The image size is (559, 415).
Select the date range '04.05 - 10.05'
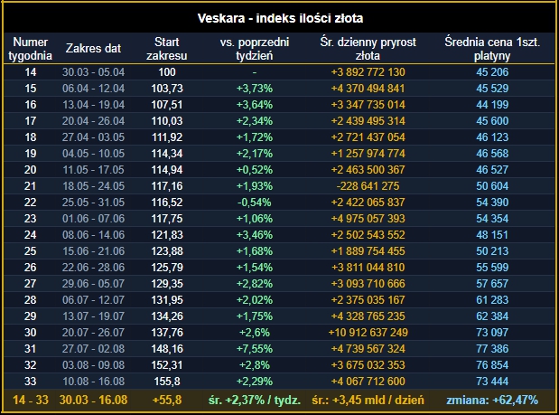pyautogui.click(x=93, y=154)
